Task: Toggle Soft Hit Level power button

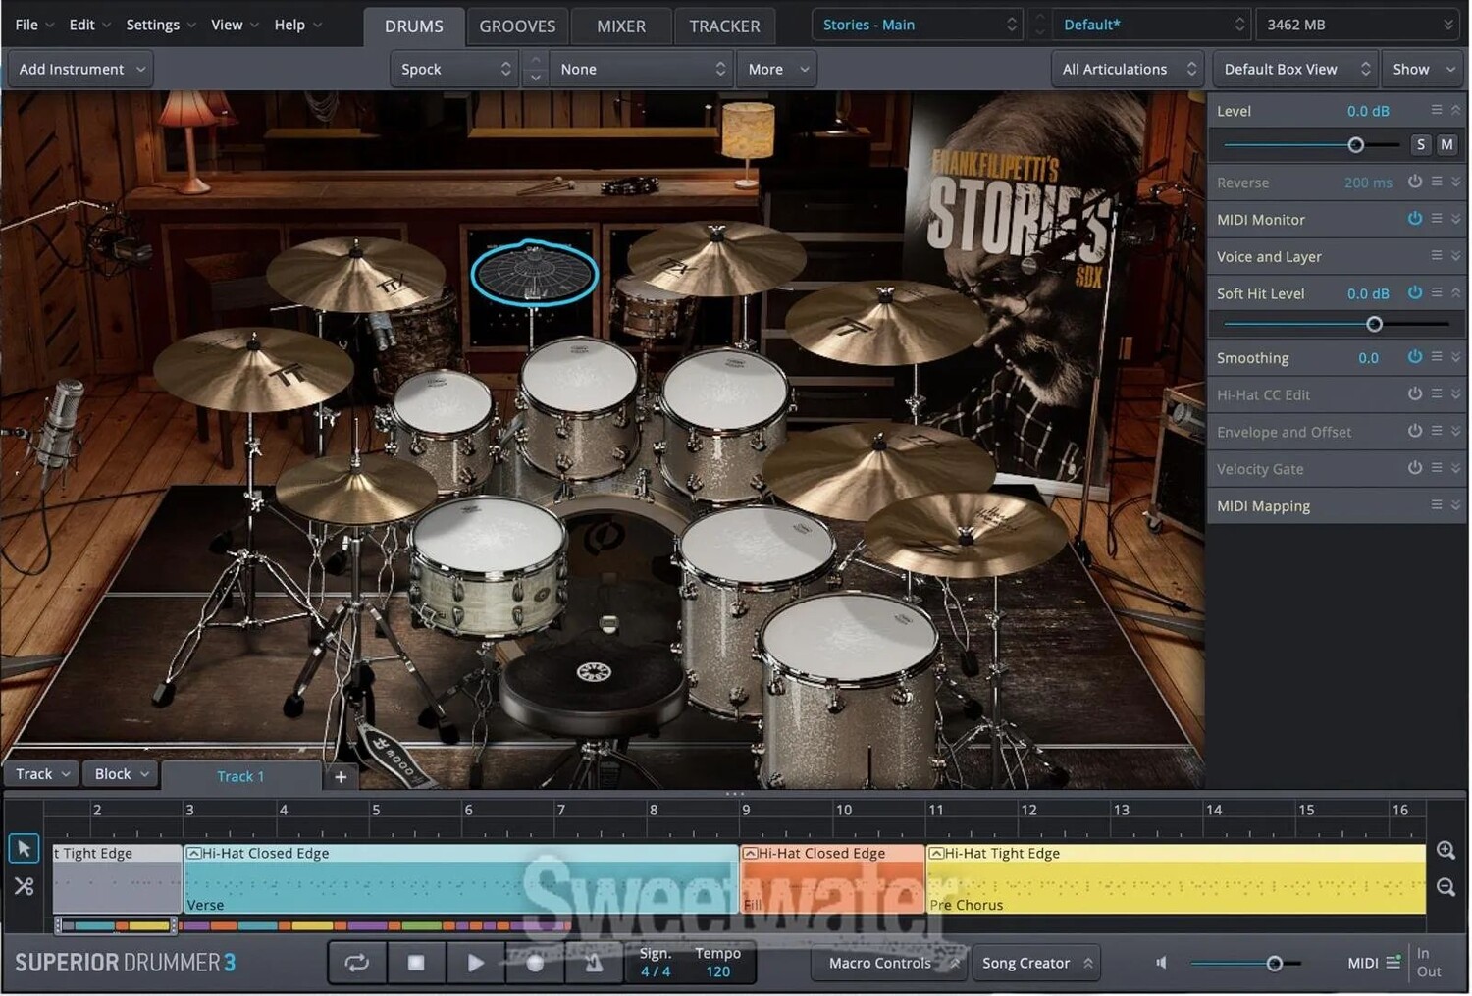Action: pyautogui.click(x=1414, y=292)
